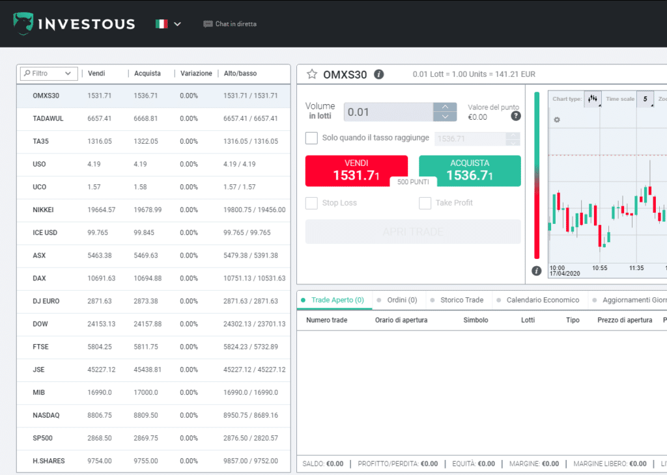The width and height of the screenshot is (667, 475).
Task: Open the Chart type candlestick selector
Action: pos(593,99)
